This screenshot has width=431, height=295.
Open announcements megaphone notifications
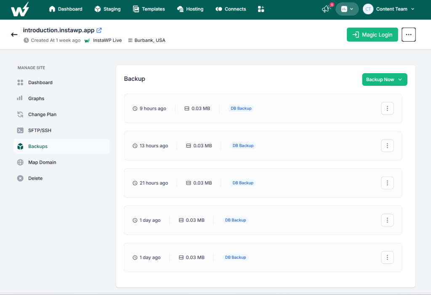click(x=326, y=9)
